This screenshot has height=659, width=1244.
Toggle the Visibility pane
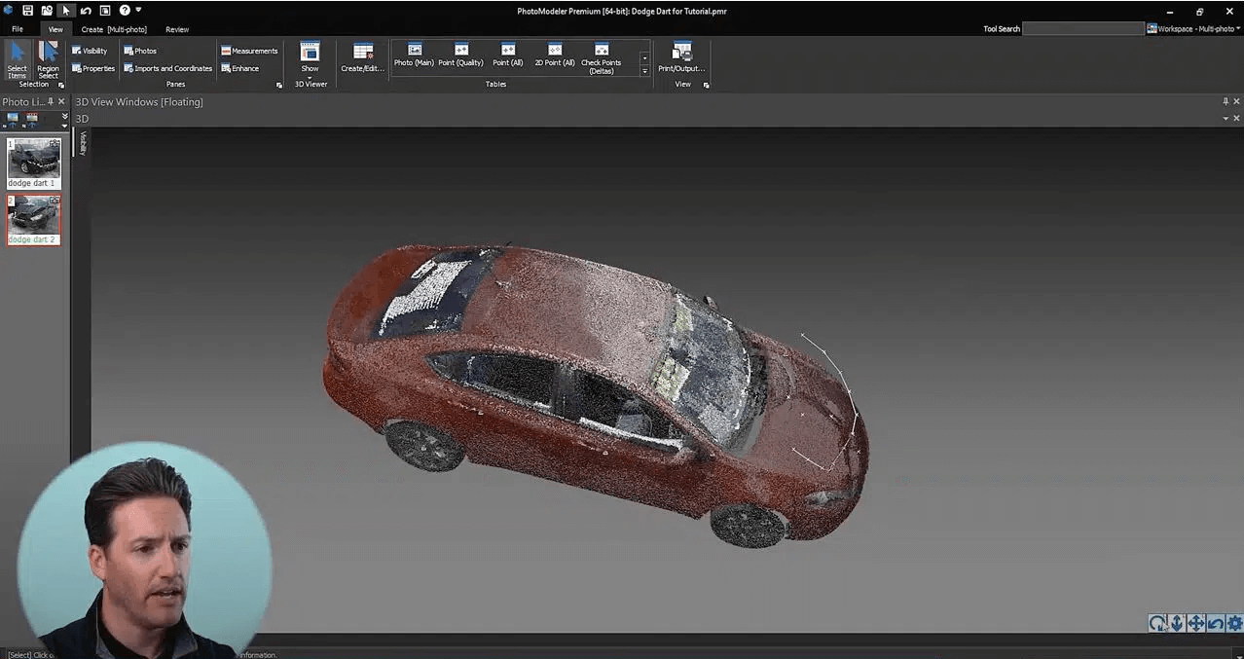[90, 51]
